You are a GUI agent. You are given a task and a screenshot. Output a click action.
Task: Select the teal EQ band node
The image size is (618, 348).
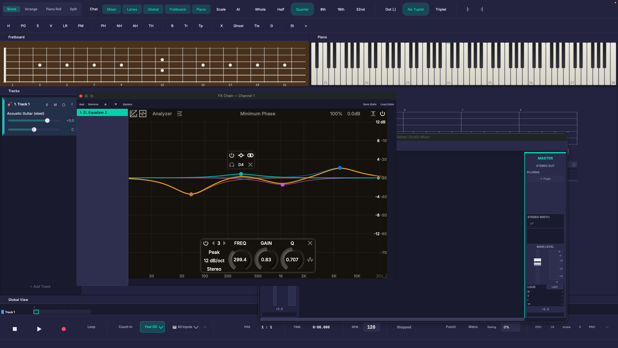point(241,174)
